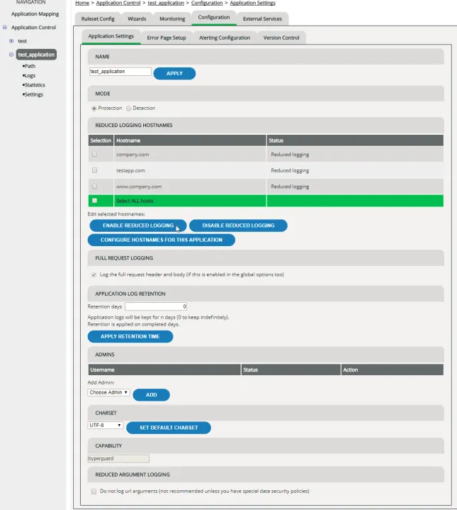Check the Select ALL hosts checkbox

(94, 201)
